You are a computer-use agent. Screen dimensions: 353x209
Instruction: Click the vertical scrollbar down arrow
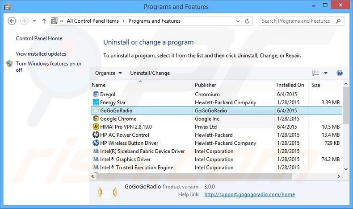[346, 169]
